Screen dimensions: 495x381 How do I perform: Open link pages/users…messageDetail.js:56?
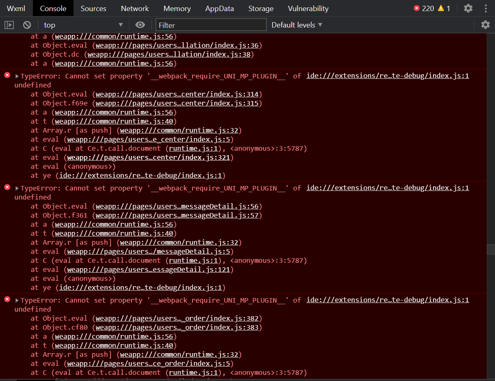pyautogui.click(x=177, y=206)
